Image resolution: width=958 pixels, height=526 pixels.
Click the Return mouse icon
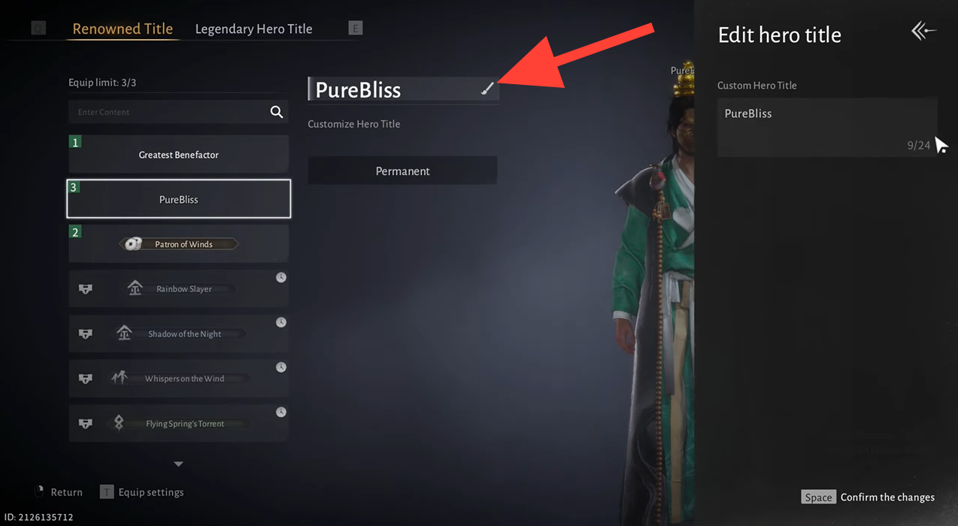click(39, 491)
